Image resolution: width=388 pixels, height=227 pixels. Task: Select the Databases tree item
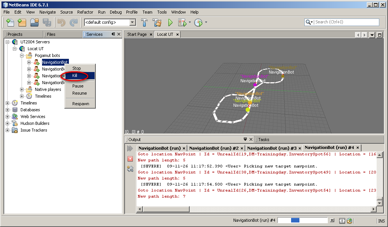30,110
